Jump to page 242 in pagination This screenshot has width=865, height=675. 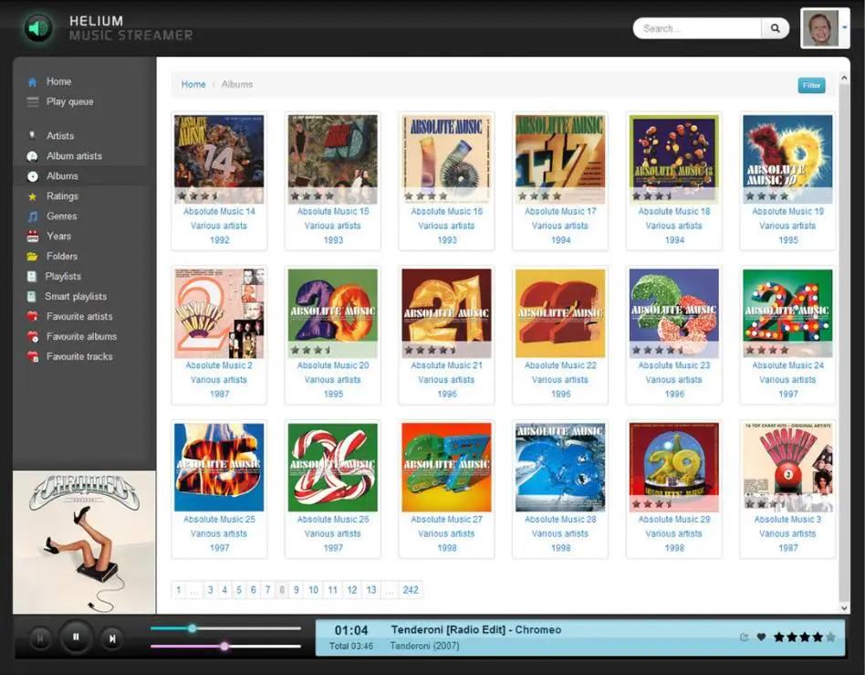[411, 590]
